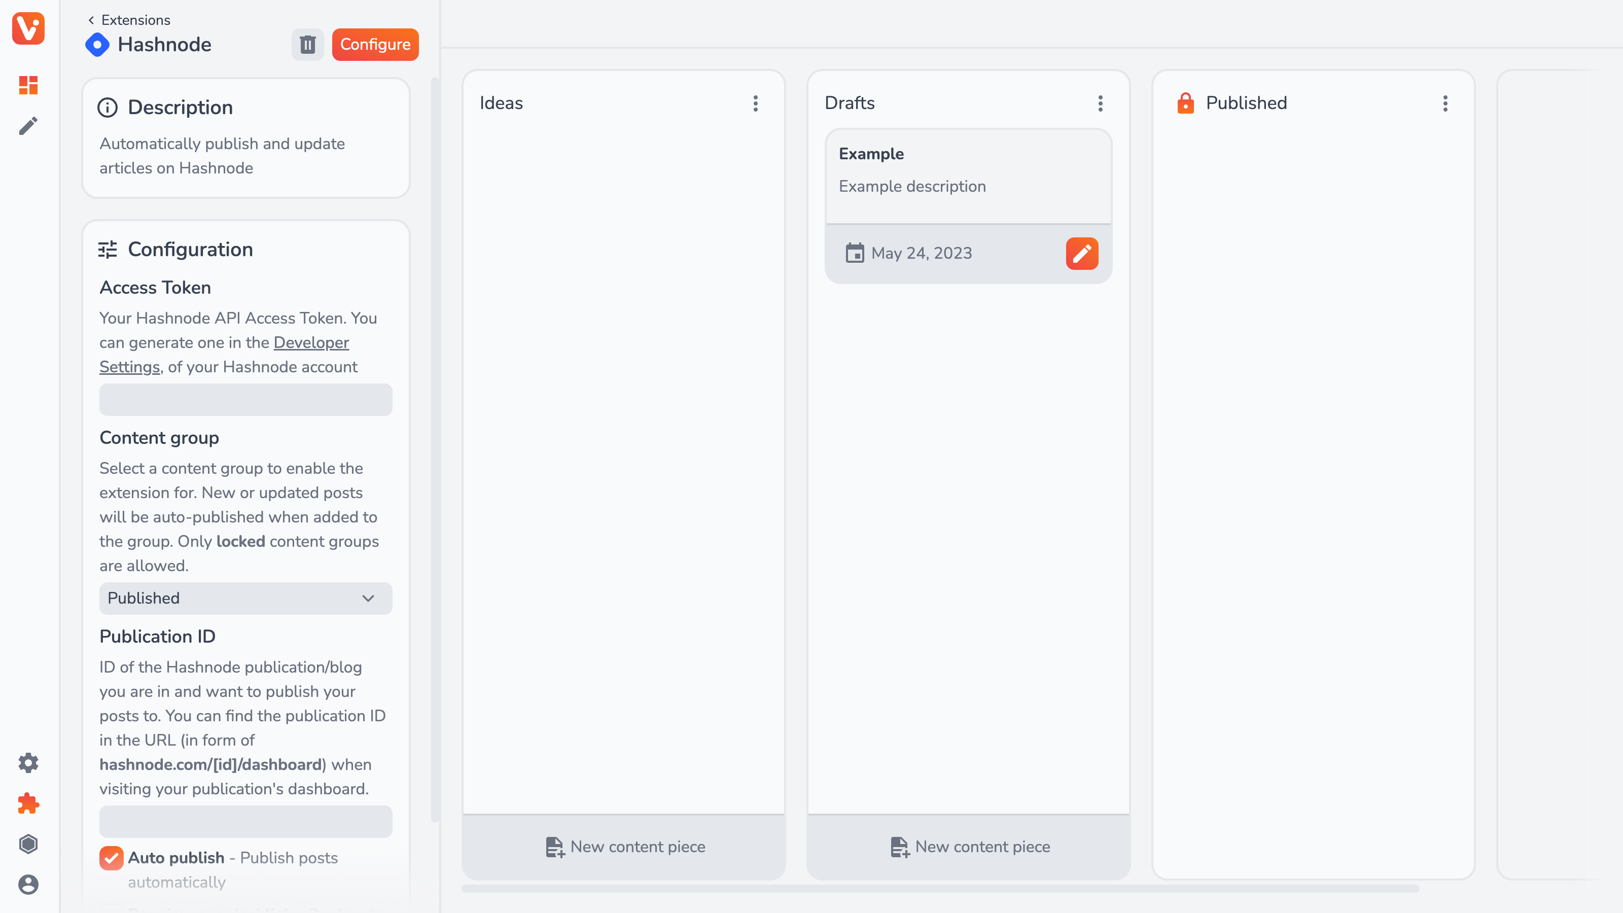
Task: Click the lock icon on Published
Action: (x=1186, y=102)
